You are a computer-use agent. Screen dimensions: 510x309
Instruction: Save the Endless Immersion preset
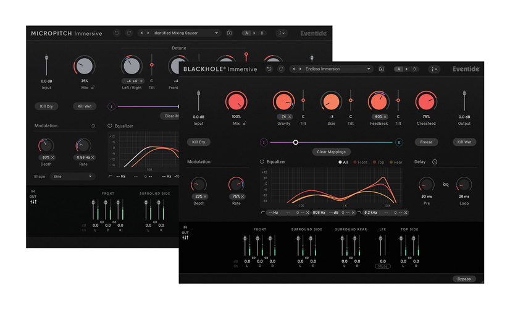point(381,69)
